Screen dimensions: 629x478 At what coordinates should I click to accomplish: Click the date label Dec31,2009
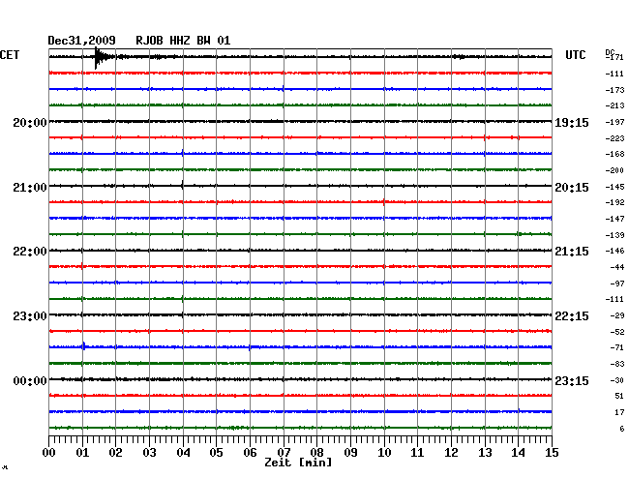tap(81, 41)
